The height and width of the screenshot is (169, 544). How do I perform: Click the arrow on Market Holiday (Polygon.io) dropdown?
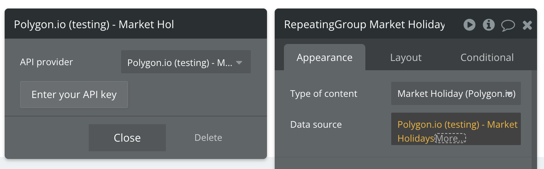[x=510, y=93]
